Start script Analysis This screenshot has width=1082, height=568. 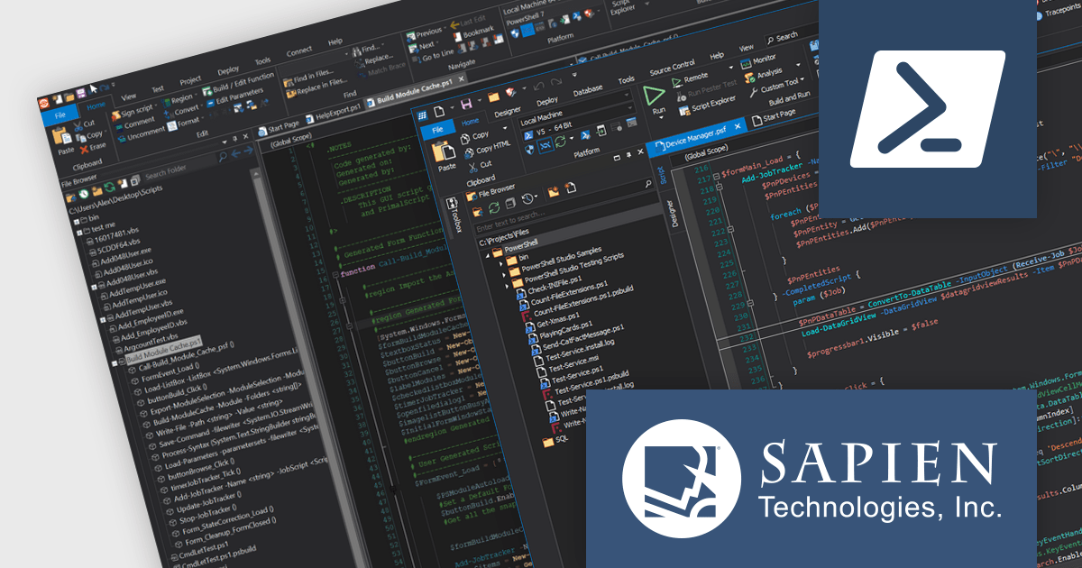pos(769,75)
